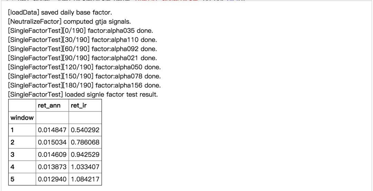The image size is (373, 191).
Task: Select the 0.014609 table cell
Action: (x=52, y=155)
